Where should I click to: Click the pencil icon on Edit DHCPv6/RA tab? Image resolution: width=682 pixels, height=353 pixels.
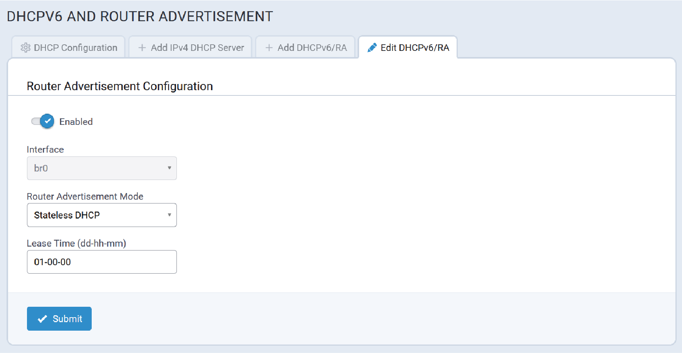372,47
